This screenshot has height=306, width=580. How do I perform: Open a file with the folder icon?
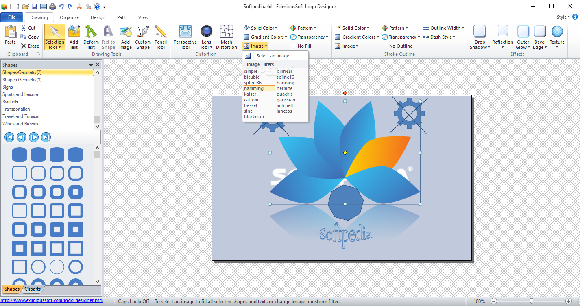coord(26,7)
